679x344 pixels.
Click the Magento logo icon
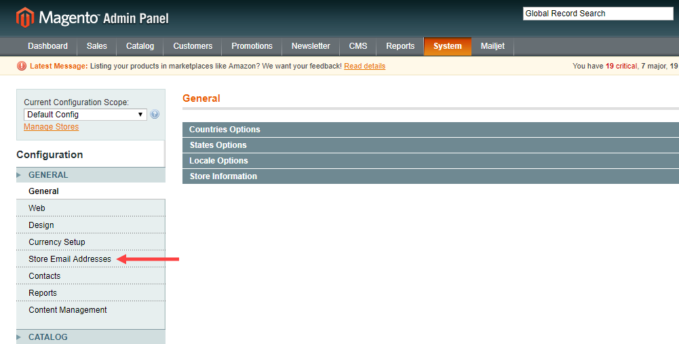click(x=24, y=18)
